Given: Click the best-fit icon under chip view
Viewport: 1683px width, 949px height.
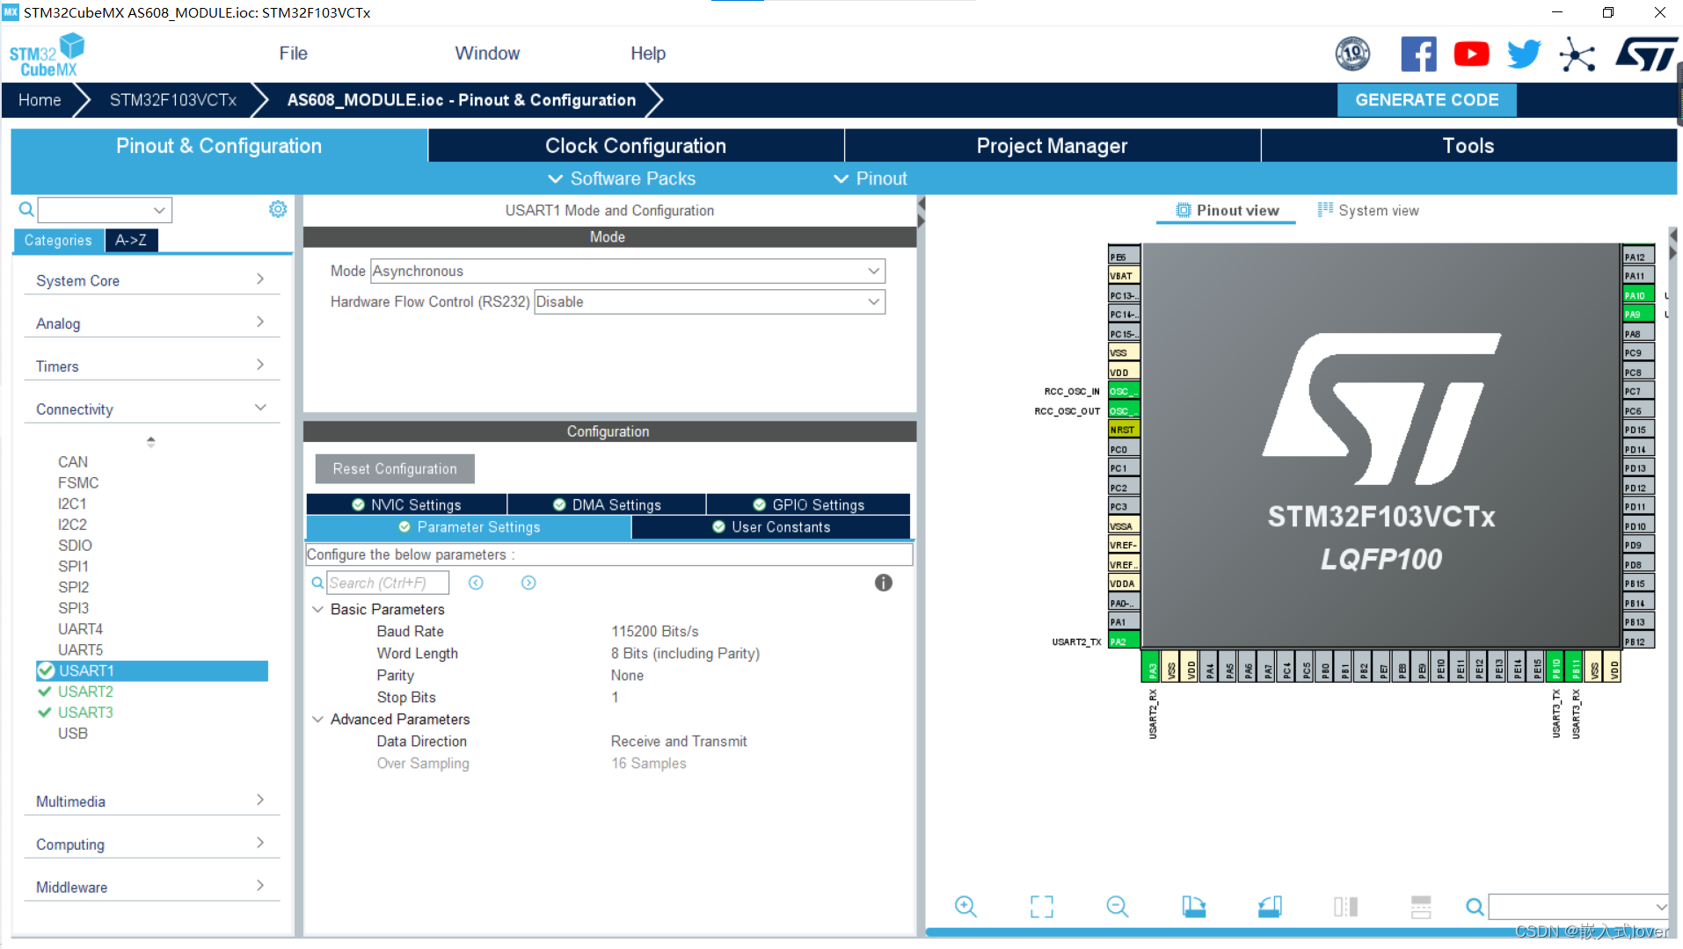Looking at the screenshot, I should pyautogui.click(x=1041, y=906).
